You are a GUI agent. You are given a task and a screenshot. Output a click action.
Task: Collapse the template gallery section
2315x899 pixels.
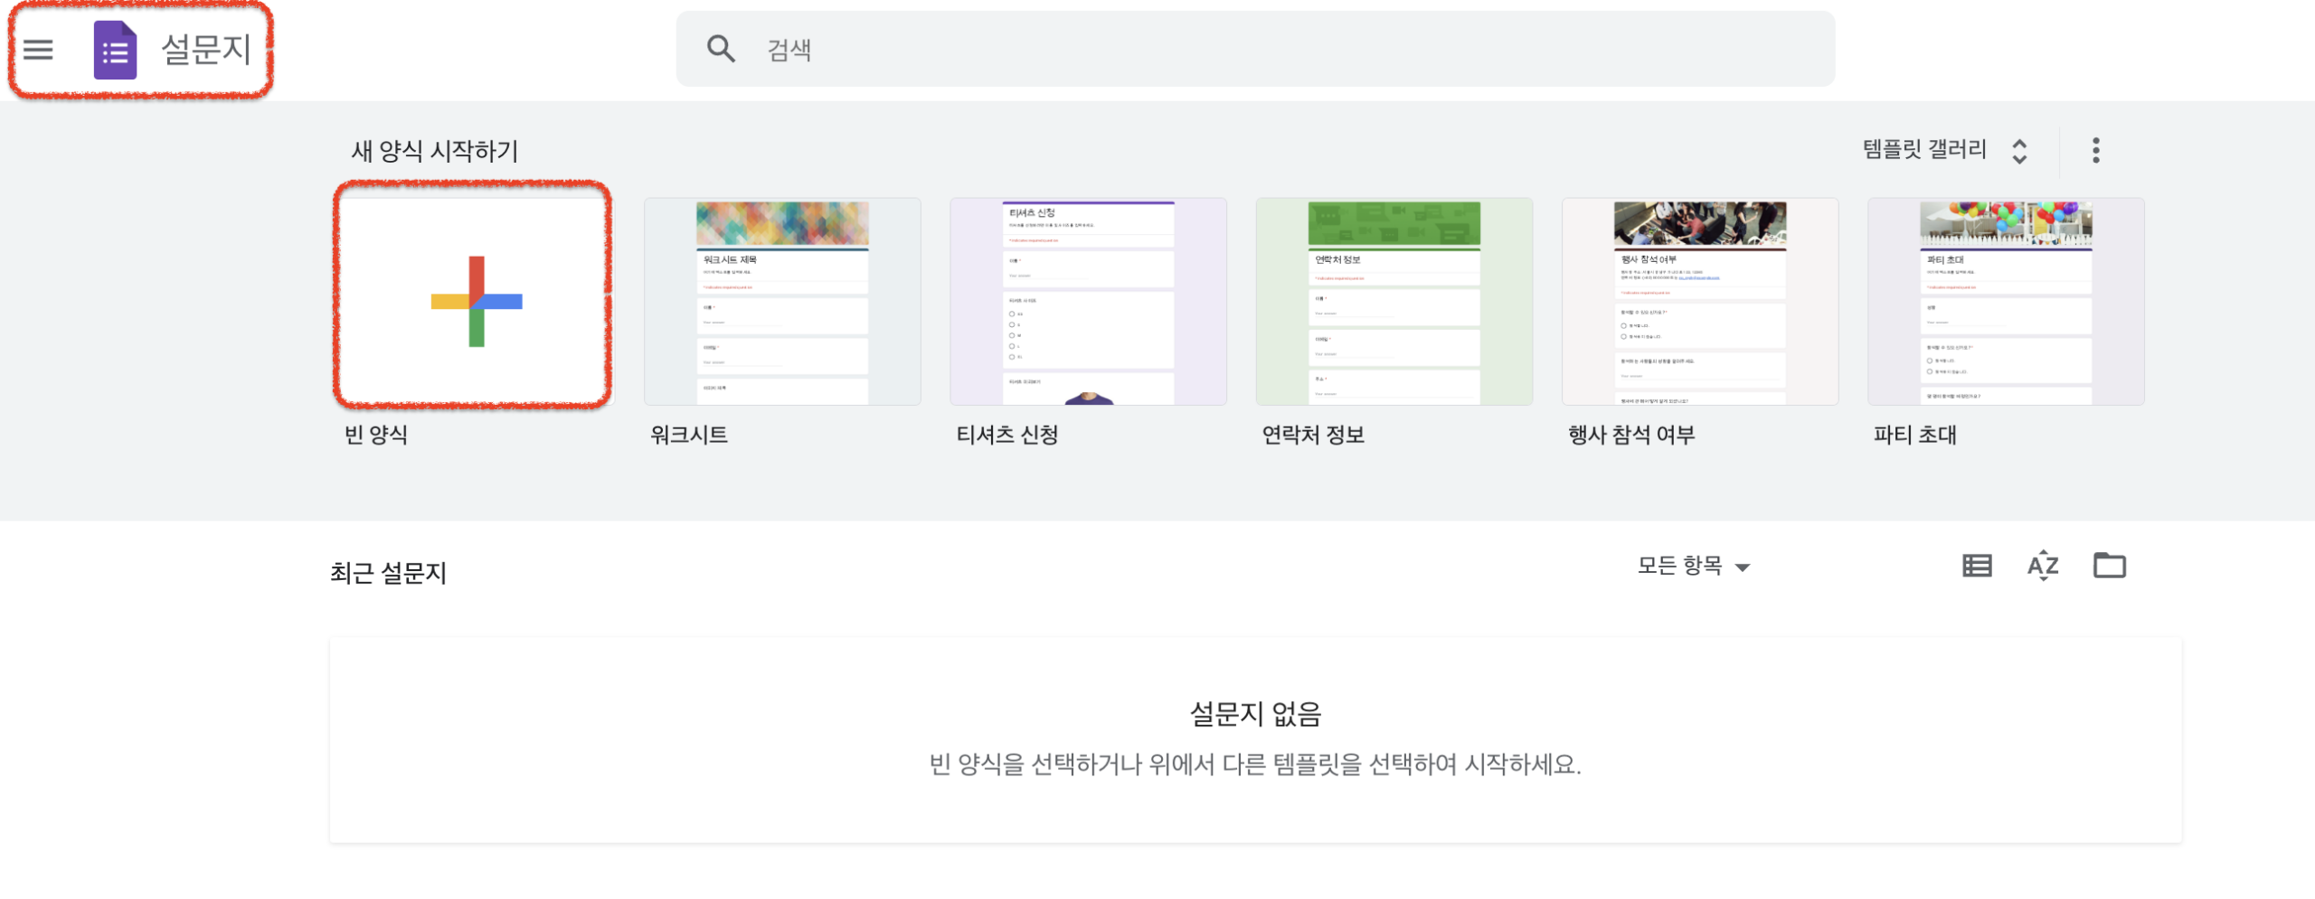[2020, 151]
